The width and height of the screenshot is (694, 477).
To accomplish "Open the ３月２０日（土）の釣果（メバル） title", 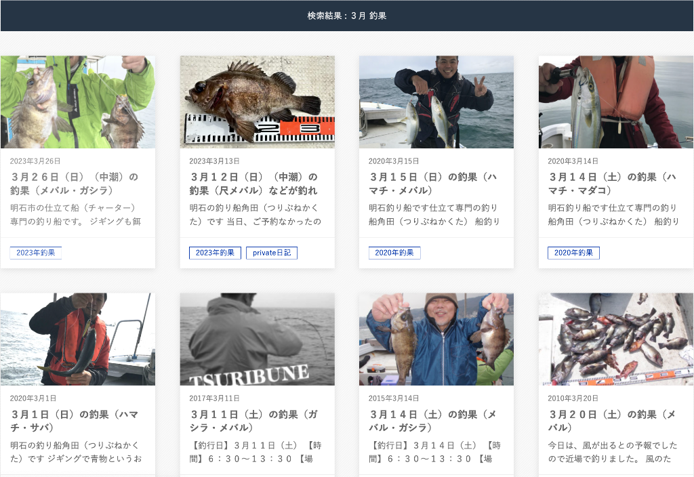I will pos(612,421).
